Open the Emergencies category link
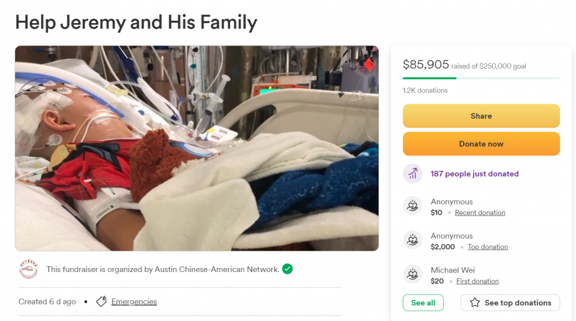 click(x=134, y=302)
